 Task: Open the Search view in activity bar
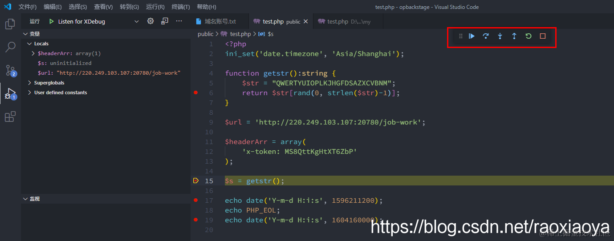(x=10, y=47)
